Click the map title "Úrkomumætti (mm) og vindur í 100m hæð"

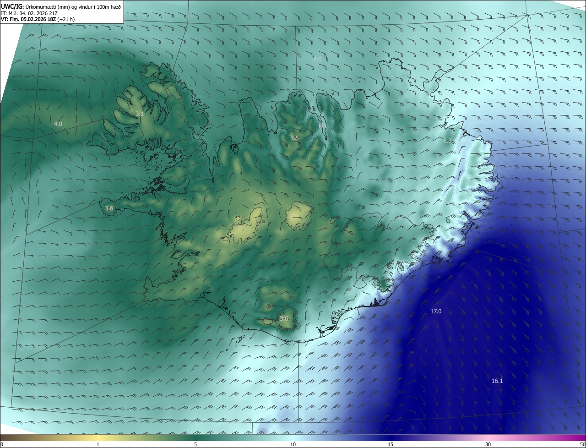pyautogui.click(x=73, y=6)
